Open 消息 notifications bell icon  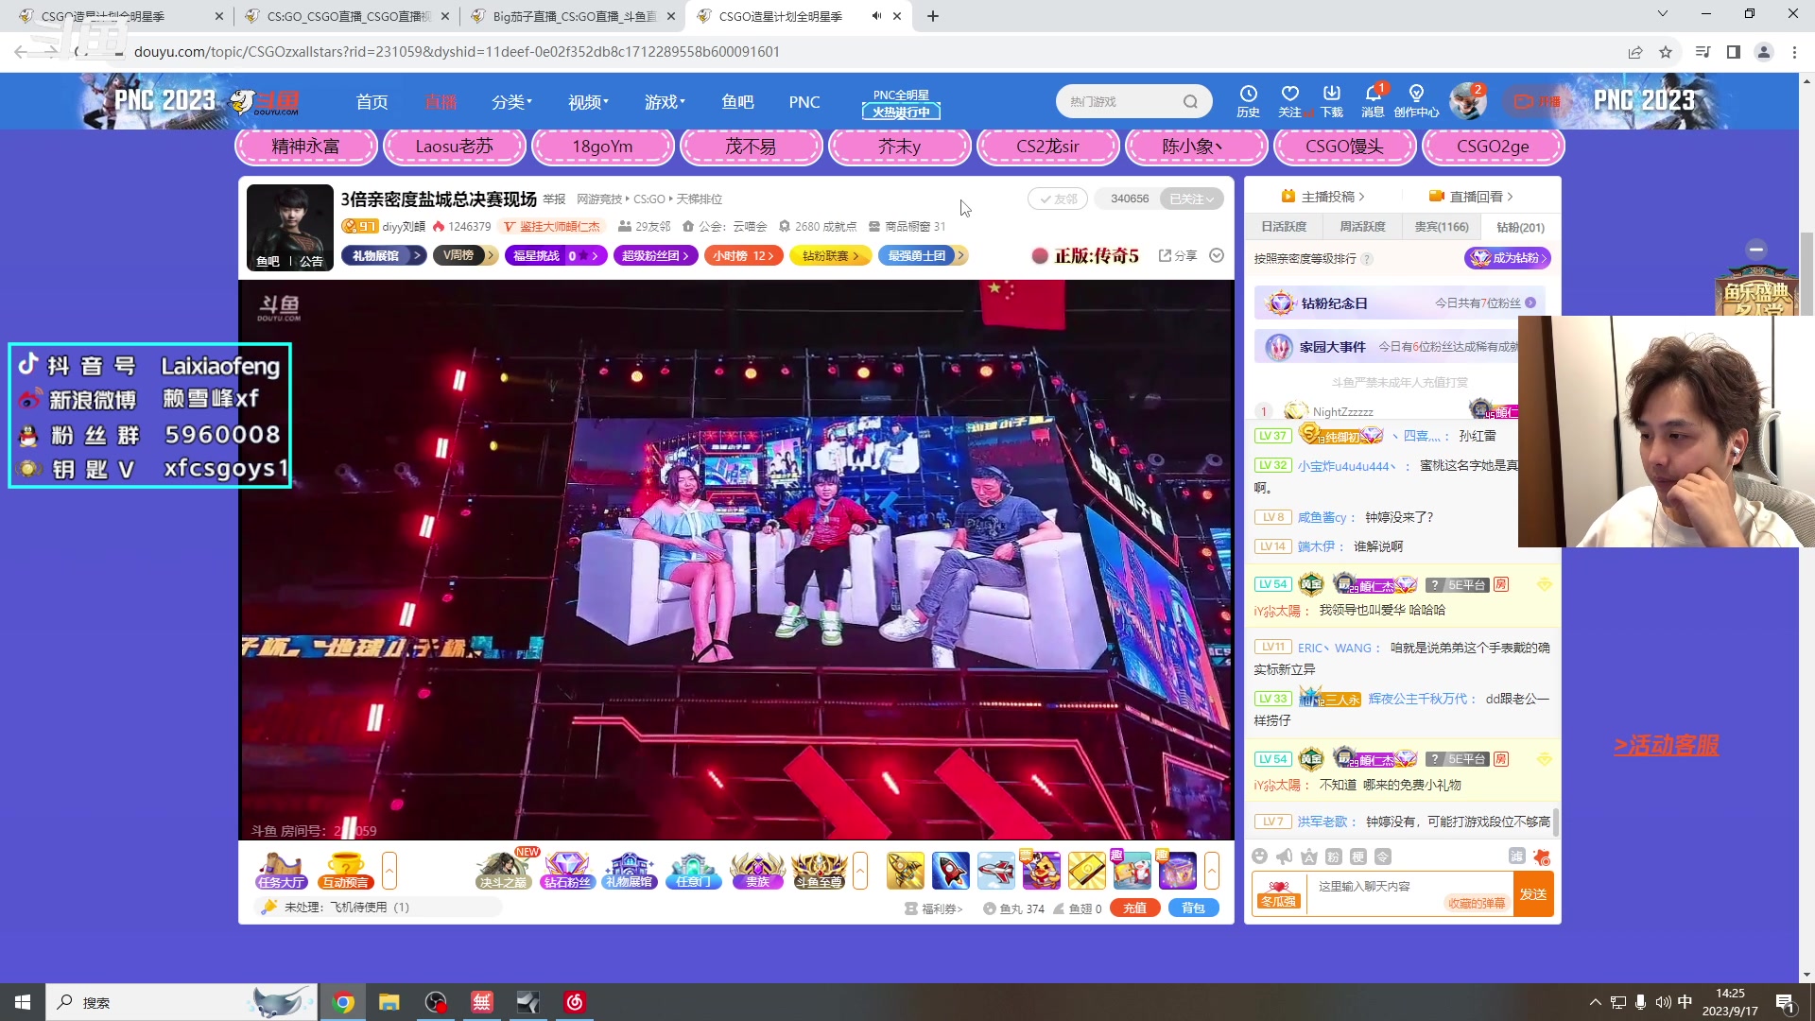[1373, 100]
